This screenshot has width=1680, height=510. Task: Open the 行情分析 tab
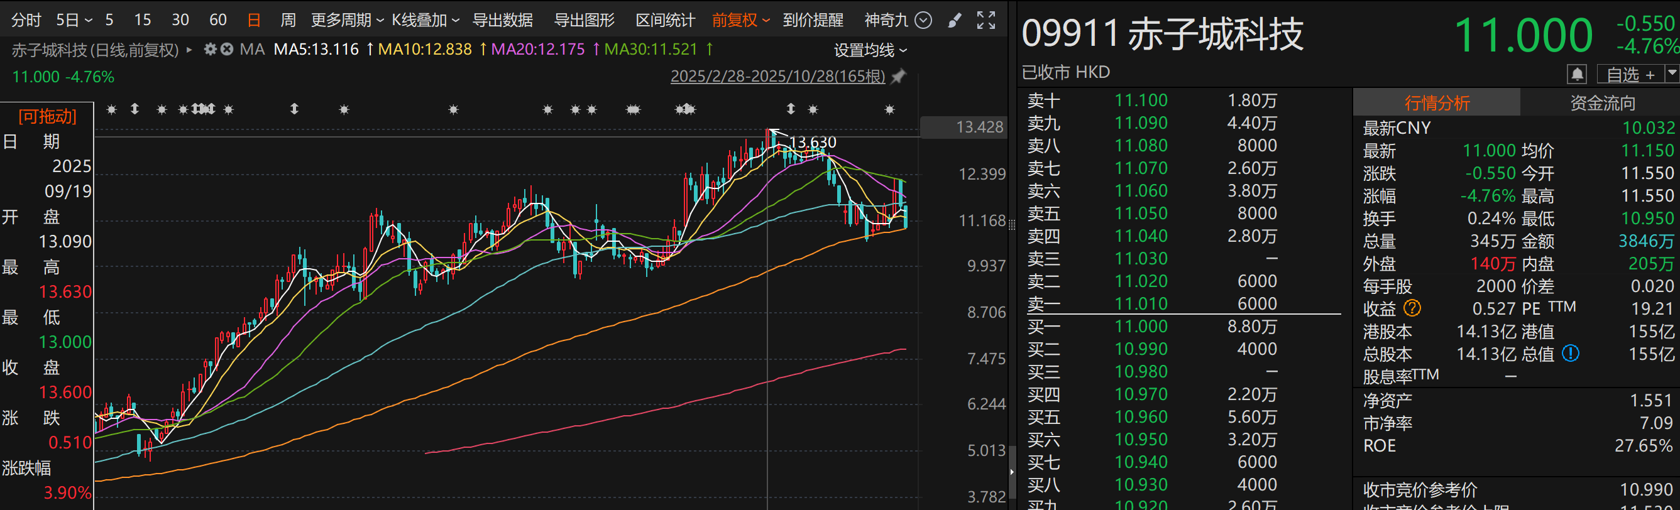click(1437, 103)
